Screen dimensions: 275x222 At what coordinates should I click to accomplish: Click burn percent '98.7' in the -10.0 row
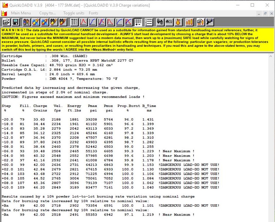tap(129, 142)
